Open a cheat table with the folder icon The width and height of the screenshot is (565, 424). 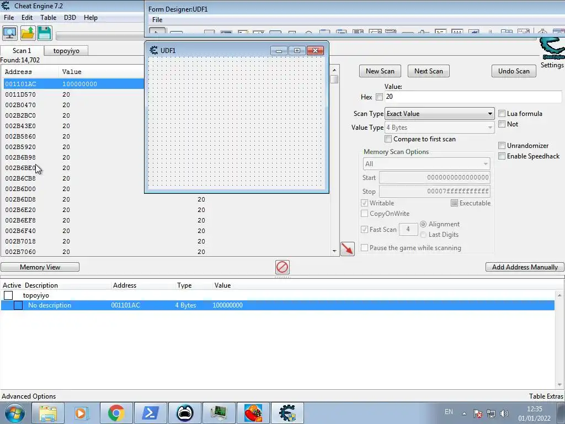pos(28,33)
